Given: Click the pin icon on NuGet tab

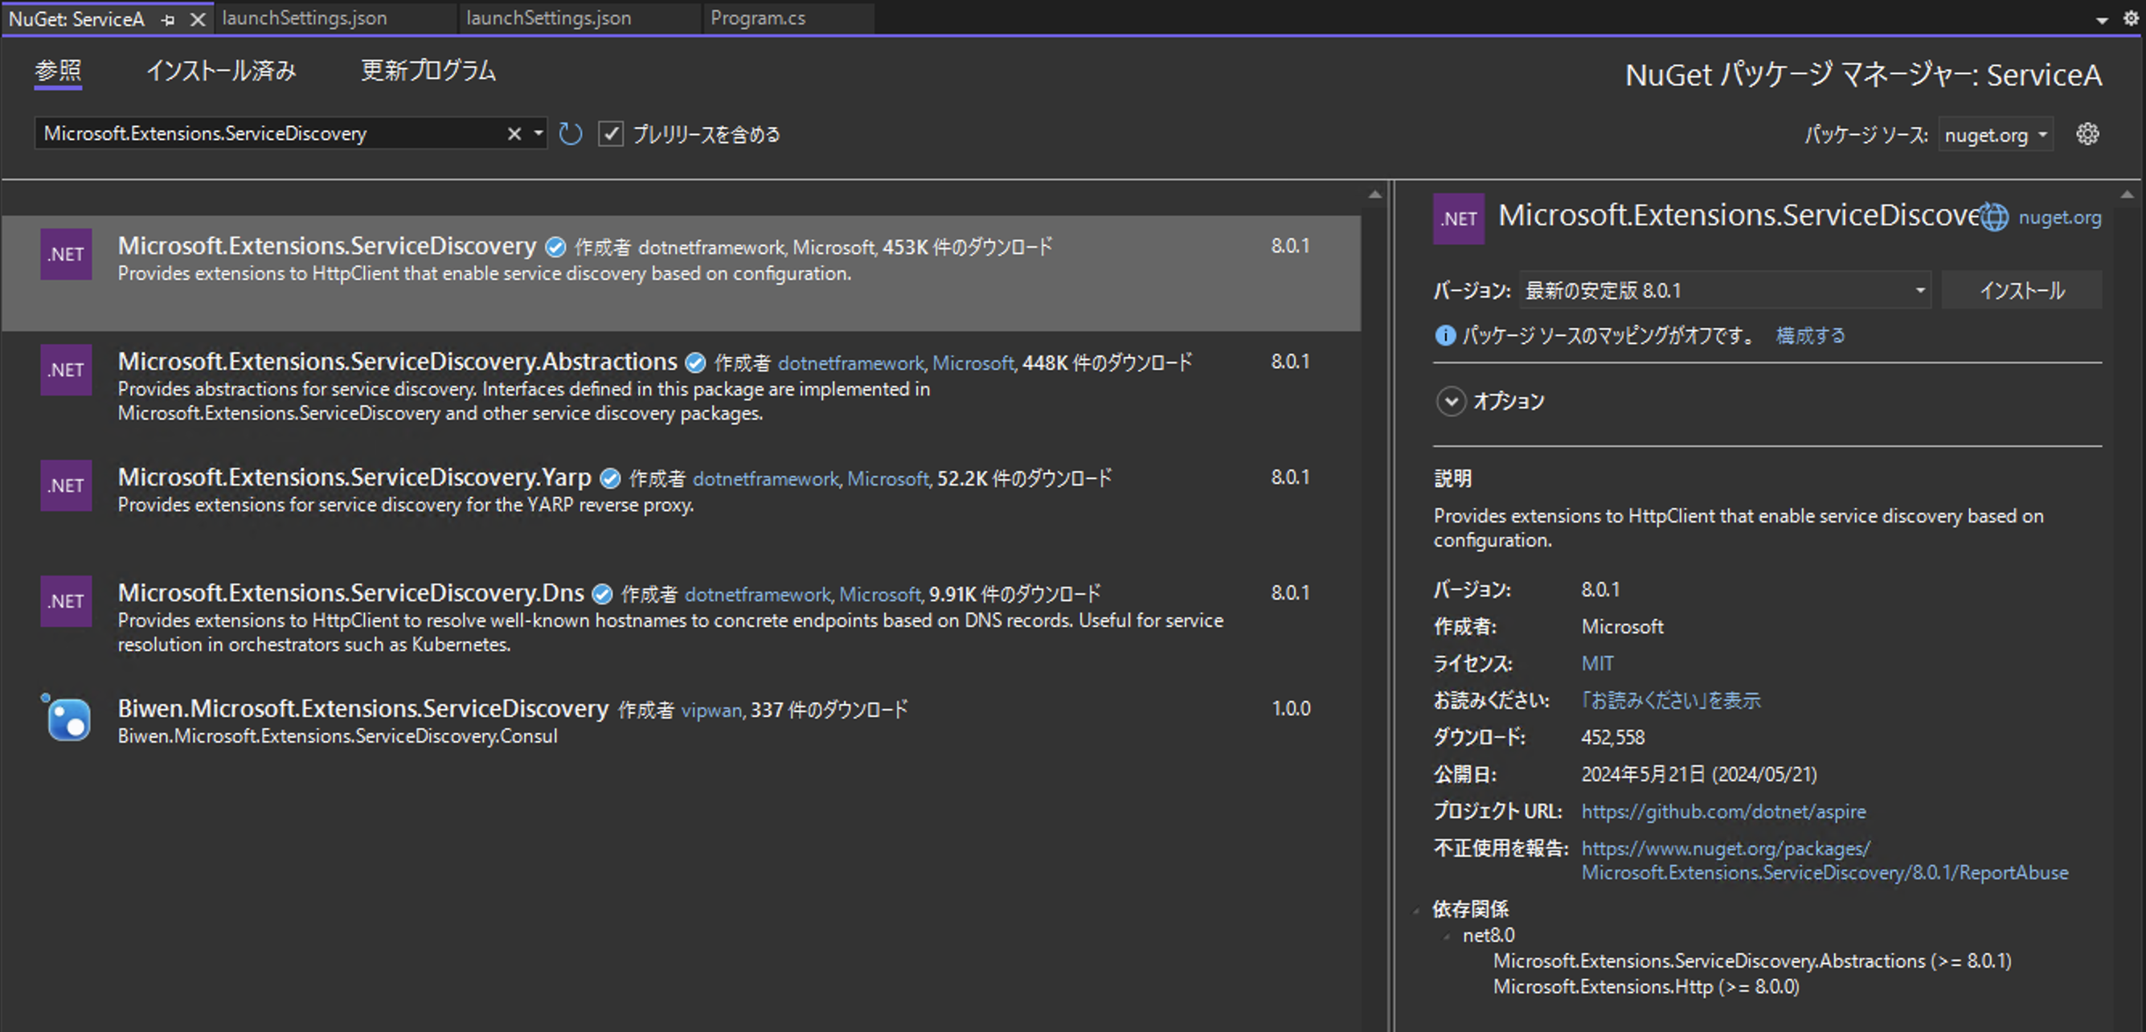Looking at the screenshot, I should pyautogui.click(x=168, y=19).
